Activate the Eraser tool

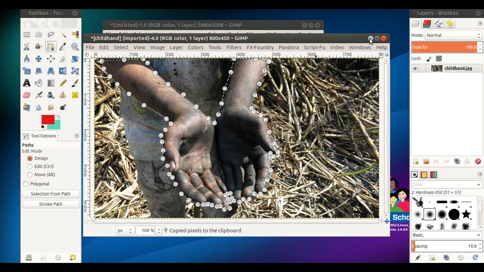[x=26, y=95]
